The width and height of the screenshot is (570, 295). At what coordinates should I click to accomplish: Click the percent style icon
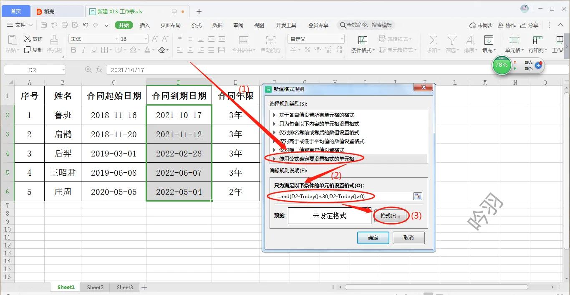(308, 50)
